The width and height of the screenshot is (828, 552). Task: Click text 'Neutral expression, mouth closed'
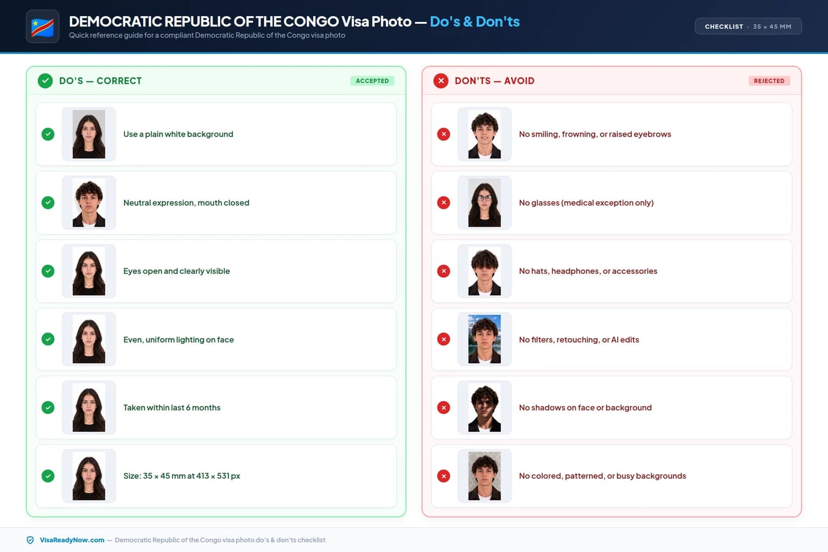(186, 203)
